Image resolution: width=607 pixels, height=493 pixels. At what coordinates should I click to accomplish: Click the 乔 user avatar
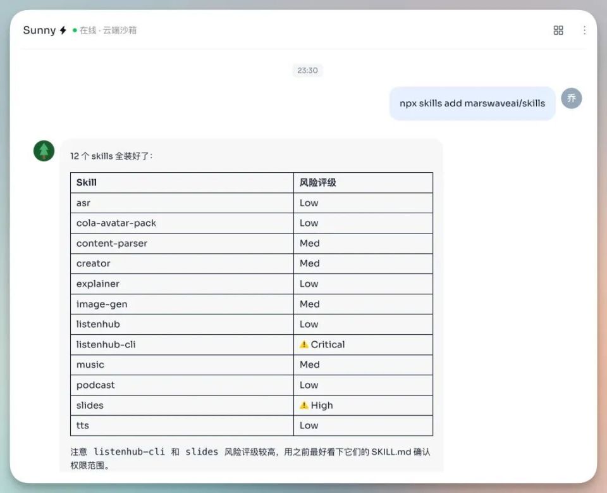(571, 98)
